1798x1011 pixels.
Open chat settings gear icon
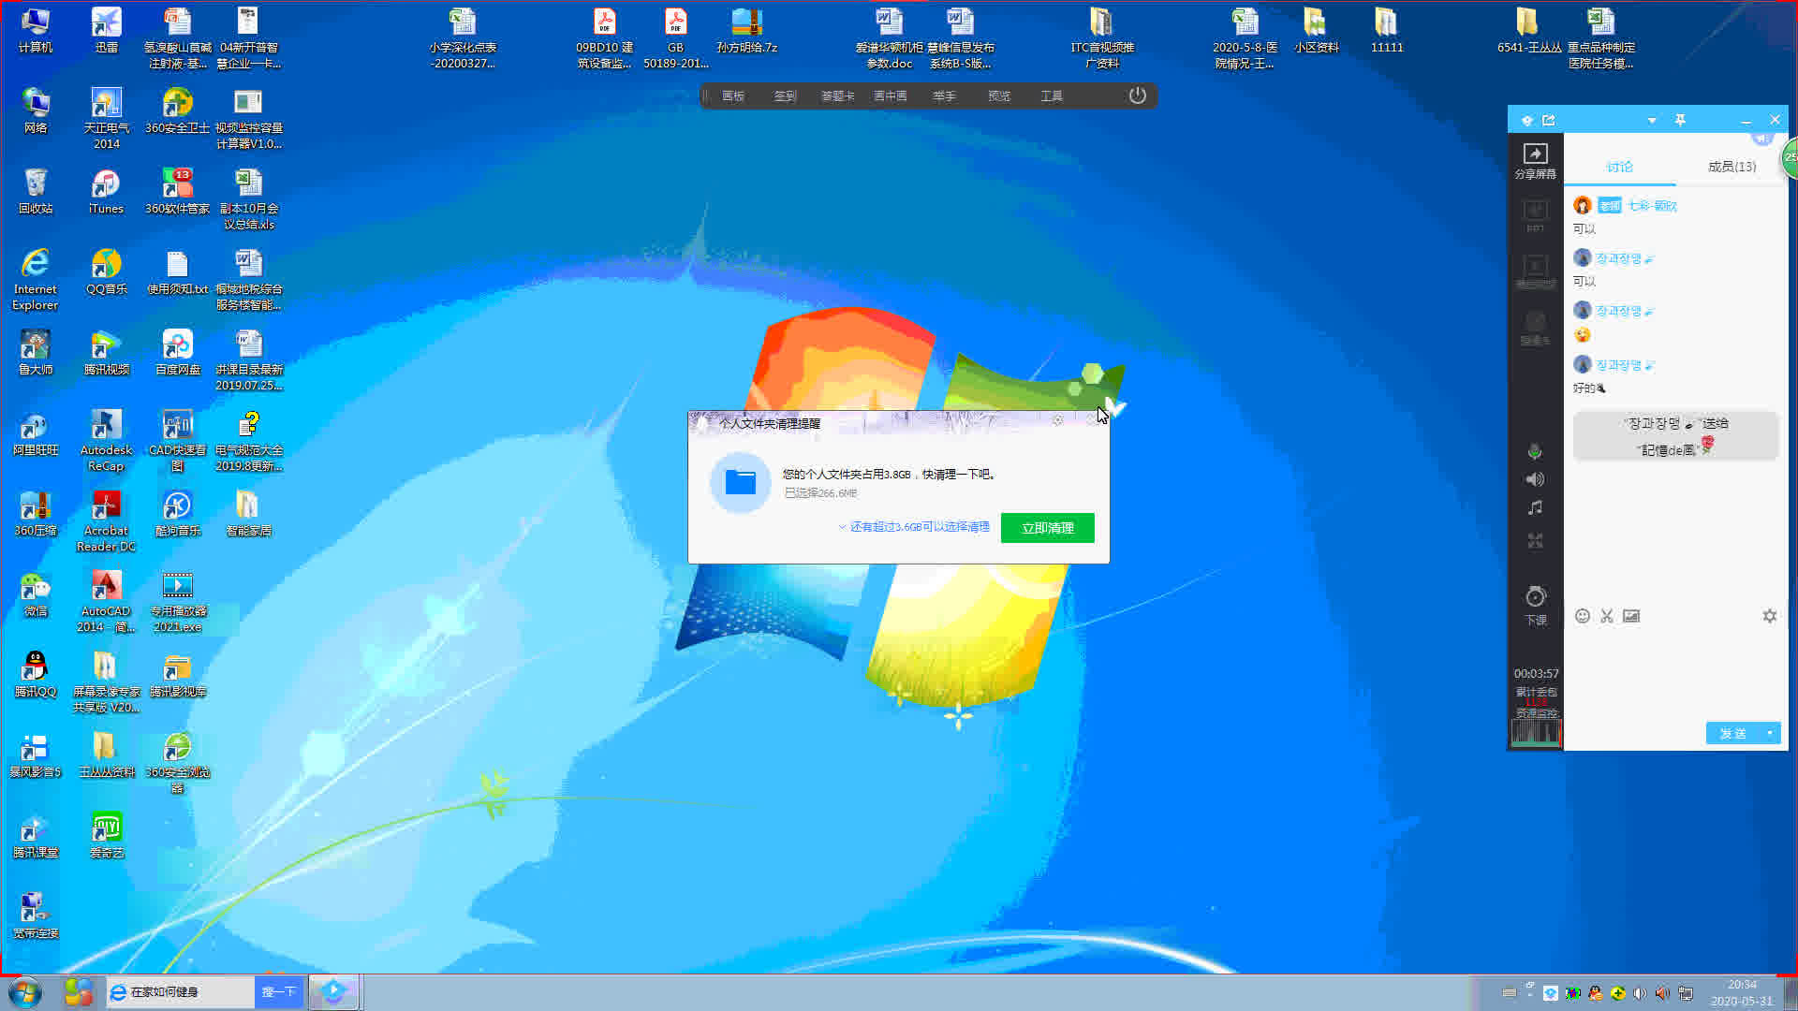coord(1769,616)
